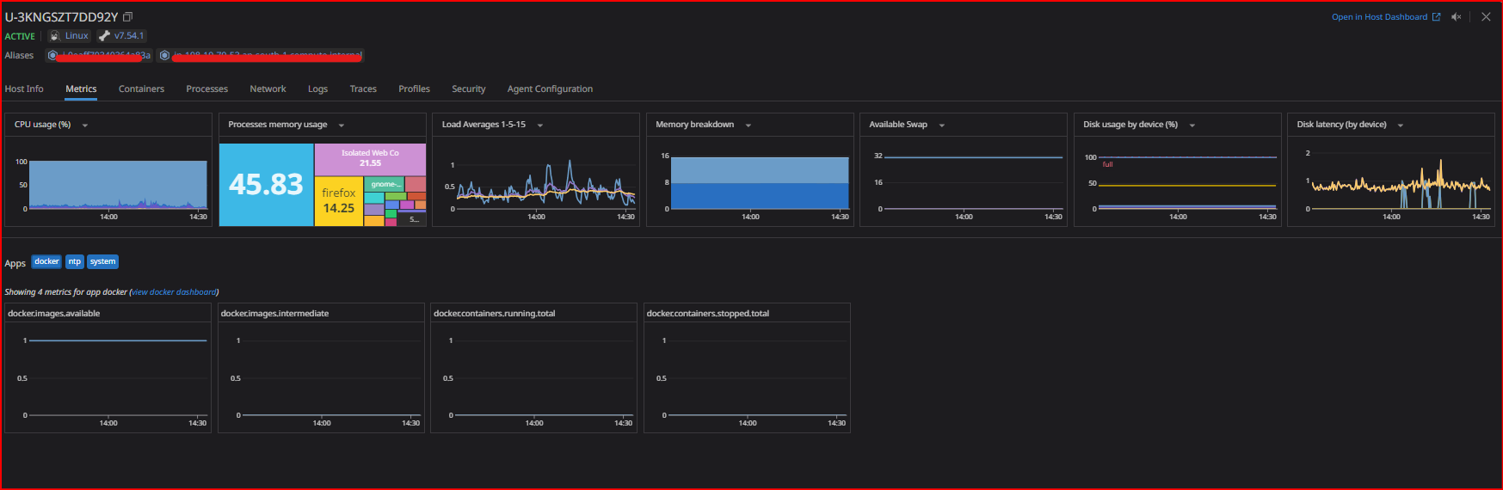Select the system app filter
Screen dimensions: 1503x490
pyautogui.click(x=102, y=262)
